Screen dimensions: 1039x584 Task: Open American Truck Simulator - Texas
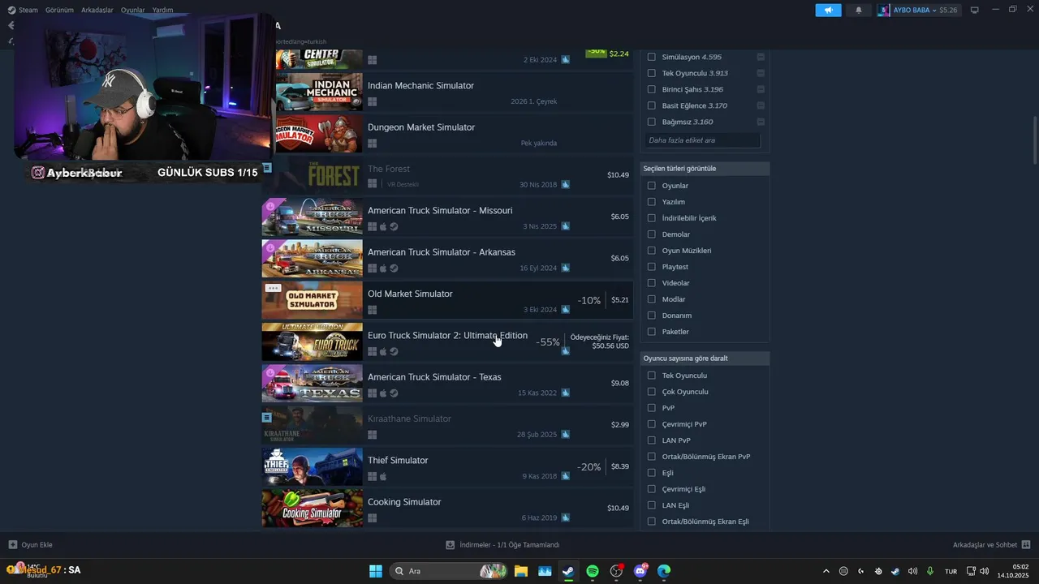(x=447, y=384)
